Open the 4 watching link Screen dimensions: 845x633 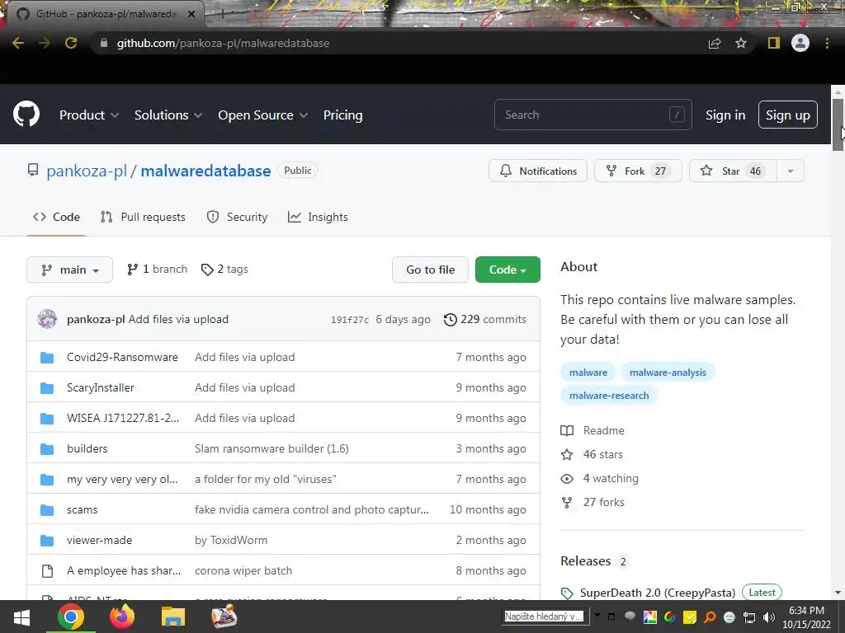[599, 479]
